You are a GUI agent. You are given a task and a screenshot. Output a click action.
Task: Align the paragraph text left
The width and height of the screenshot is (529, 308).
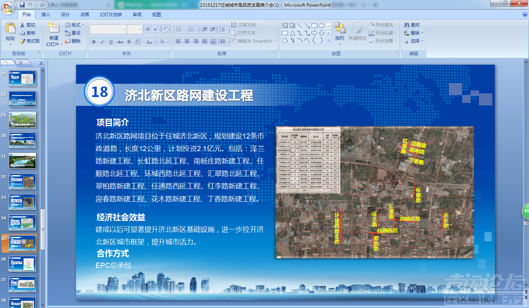pos(178,41)
